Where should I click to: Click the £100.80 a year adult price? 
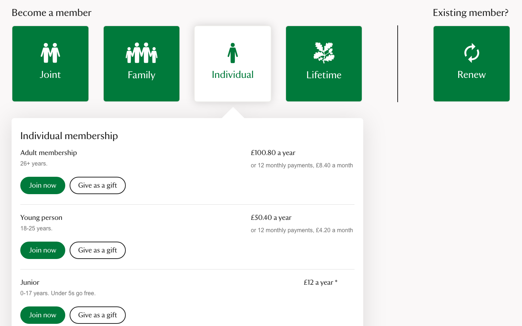coord(273,153)
